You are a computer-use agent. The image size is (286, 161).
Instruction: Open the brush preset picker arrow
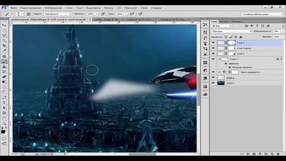pos(23,14)
